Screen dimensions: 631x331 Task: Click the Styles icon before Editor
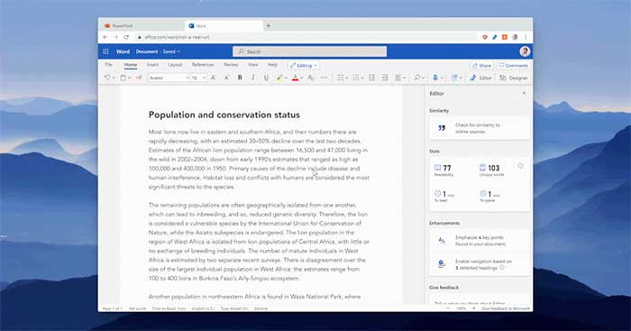(454, 78)
